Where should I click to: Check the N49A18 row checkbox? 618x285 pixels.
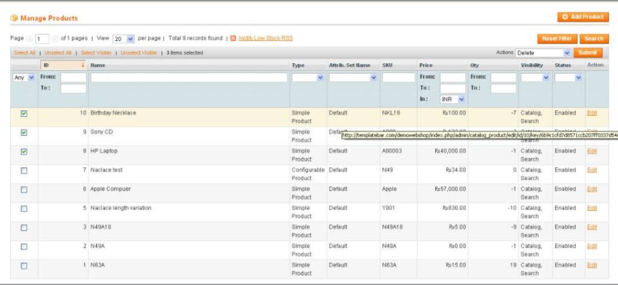click(x=24, y=228)
